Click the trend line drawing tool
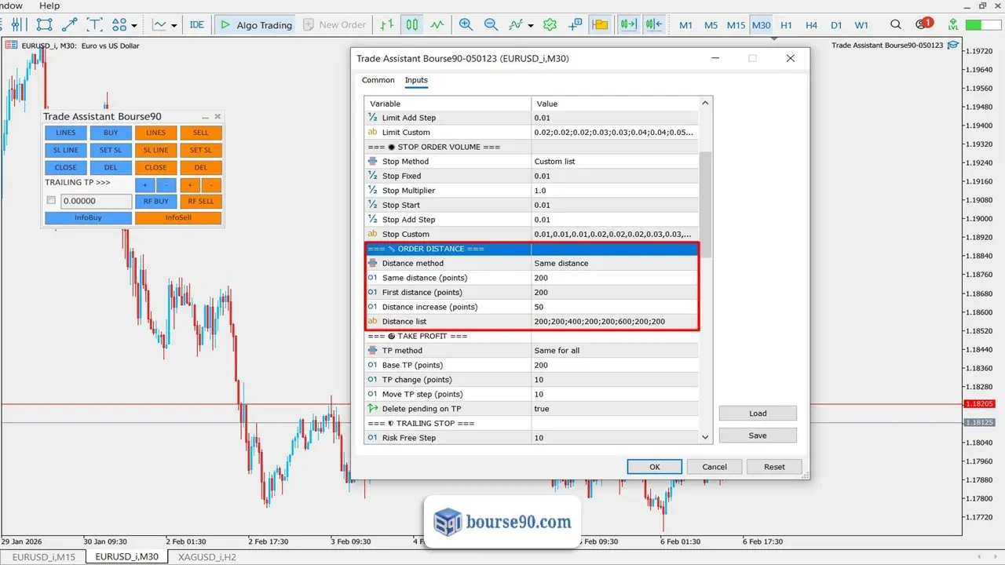 (69, 24)
